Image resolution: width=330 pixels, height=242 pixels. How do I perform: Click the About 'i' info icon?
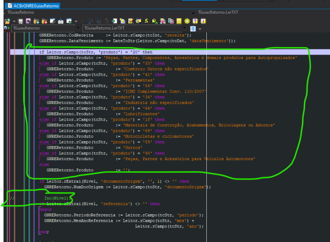coord(203,21)
